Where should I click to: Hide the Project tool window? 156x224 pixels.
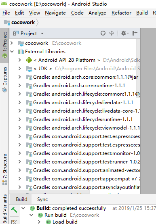click(x=135, y=33)
